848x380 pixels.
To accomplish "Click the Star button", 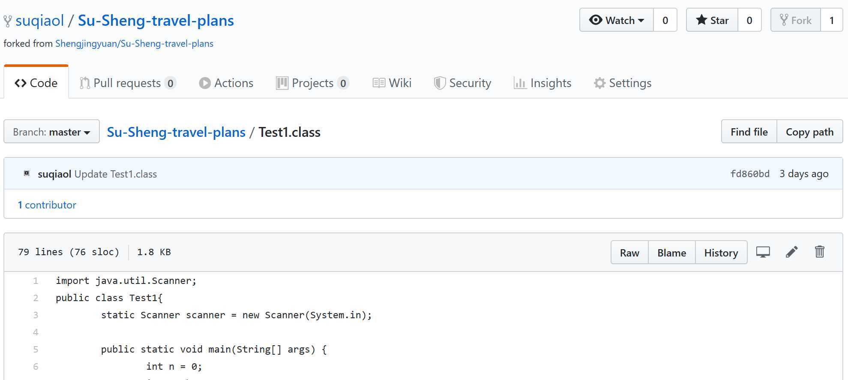I will (x=712, y=20).
